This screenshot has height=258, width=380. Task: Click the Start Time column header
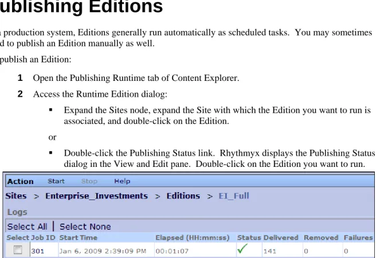tap(79, 237)
